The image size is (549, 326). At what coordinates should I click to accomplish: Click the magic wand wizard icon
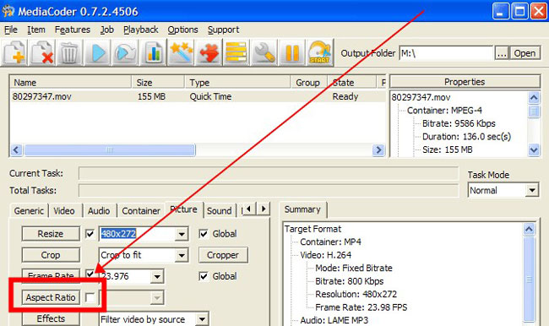pos(181,53)
